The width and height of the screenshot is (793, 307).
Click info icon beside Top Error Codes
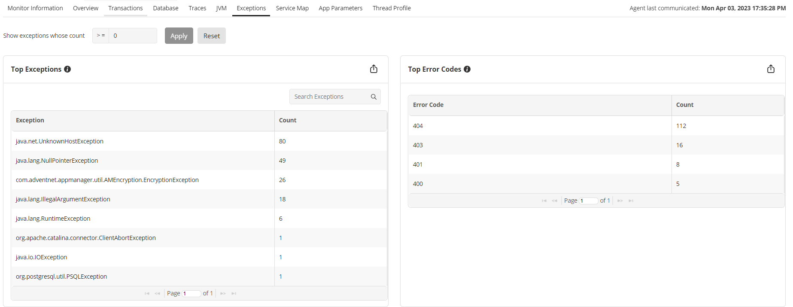[x=467, y=69]
